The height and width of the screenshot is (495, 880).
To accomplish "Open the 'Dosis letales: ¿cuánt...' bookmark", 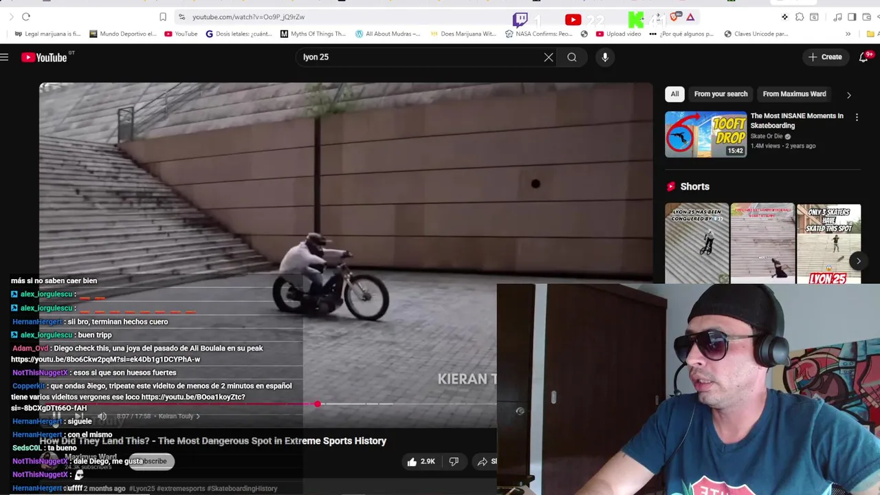I will 240,34.
